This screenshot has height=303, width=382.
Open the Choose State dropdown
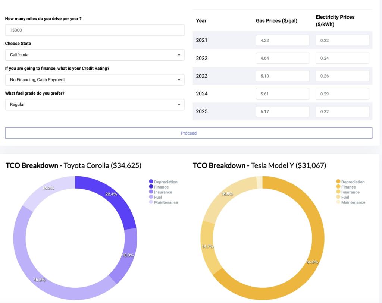point(94,54)
